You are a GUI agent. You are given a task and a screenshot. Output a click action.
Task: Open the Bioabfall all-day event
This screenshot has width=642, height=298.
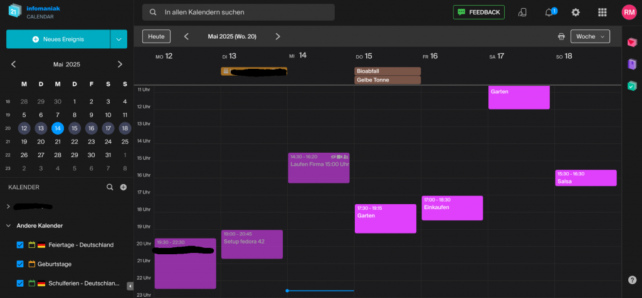387,71
